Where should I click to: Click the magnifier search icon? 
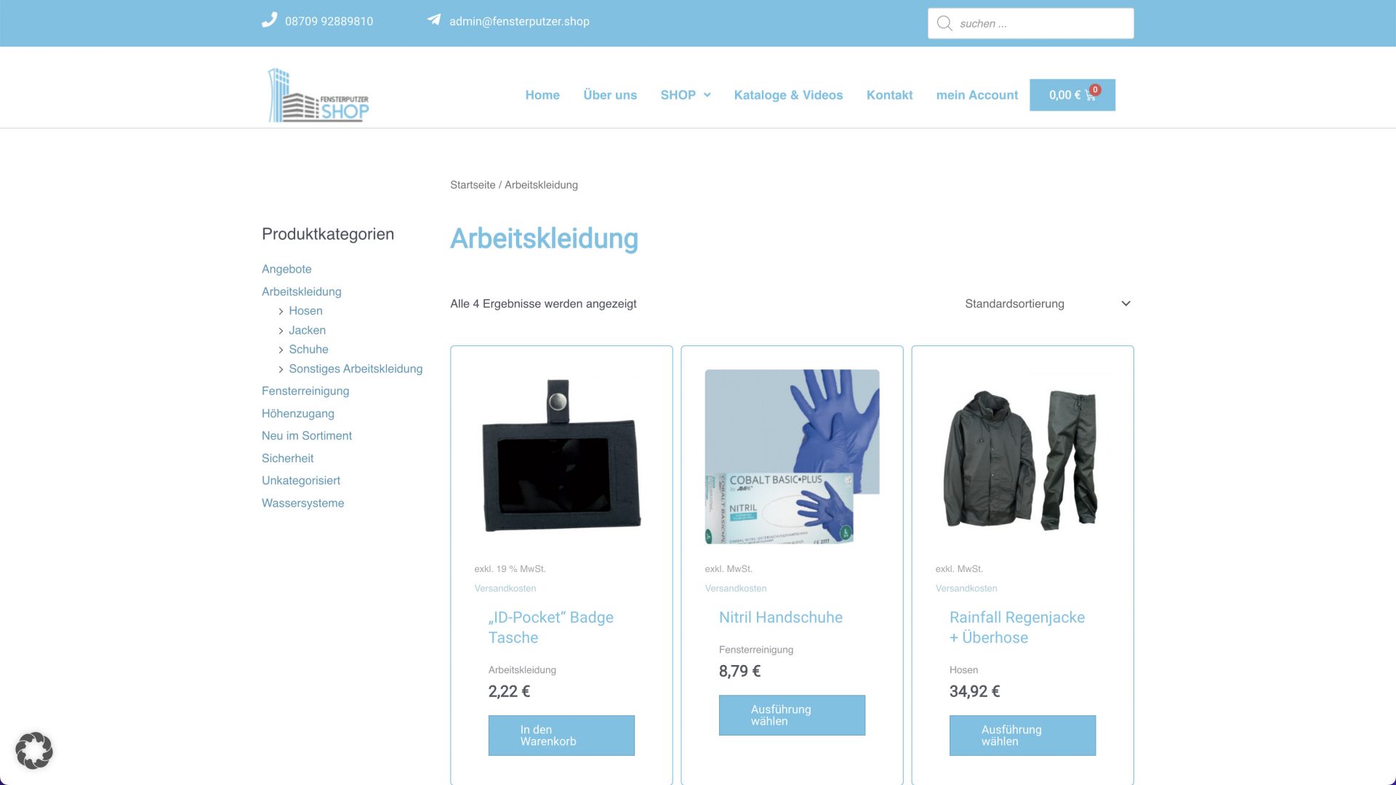point(944,23)
